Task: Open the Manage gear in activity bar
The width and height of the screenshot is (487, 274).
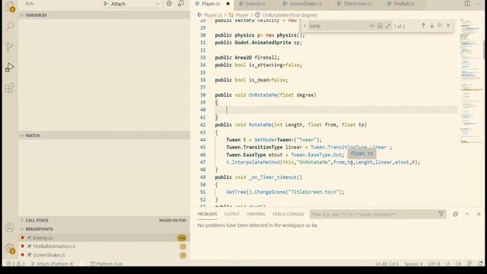Action: 10,248
